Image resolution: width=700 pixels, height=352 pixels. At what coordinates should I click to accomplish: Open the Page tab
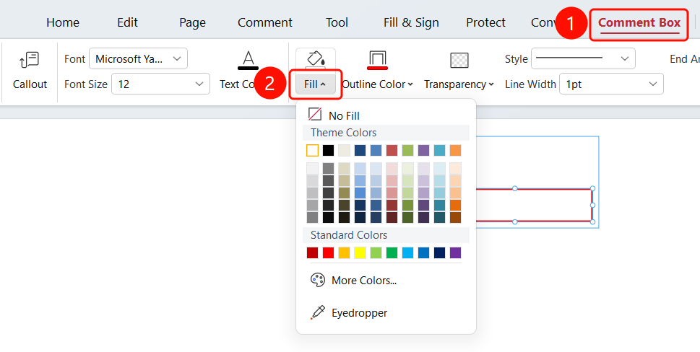coord(192,22)
